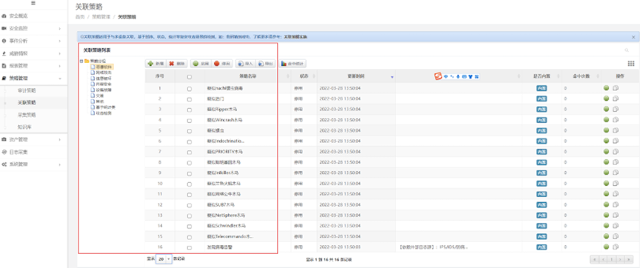Click the Export (导出) toolbar icon
This screenshot has width=640, height=268.
261,64
